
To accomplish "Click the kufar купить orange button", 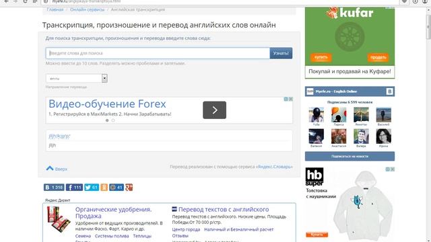I will click(321, 57).
